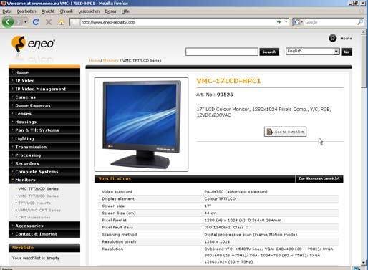Click the browser home icon
The height and width of the screenshot is (270, 368).
pos(62,22)
